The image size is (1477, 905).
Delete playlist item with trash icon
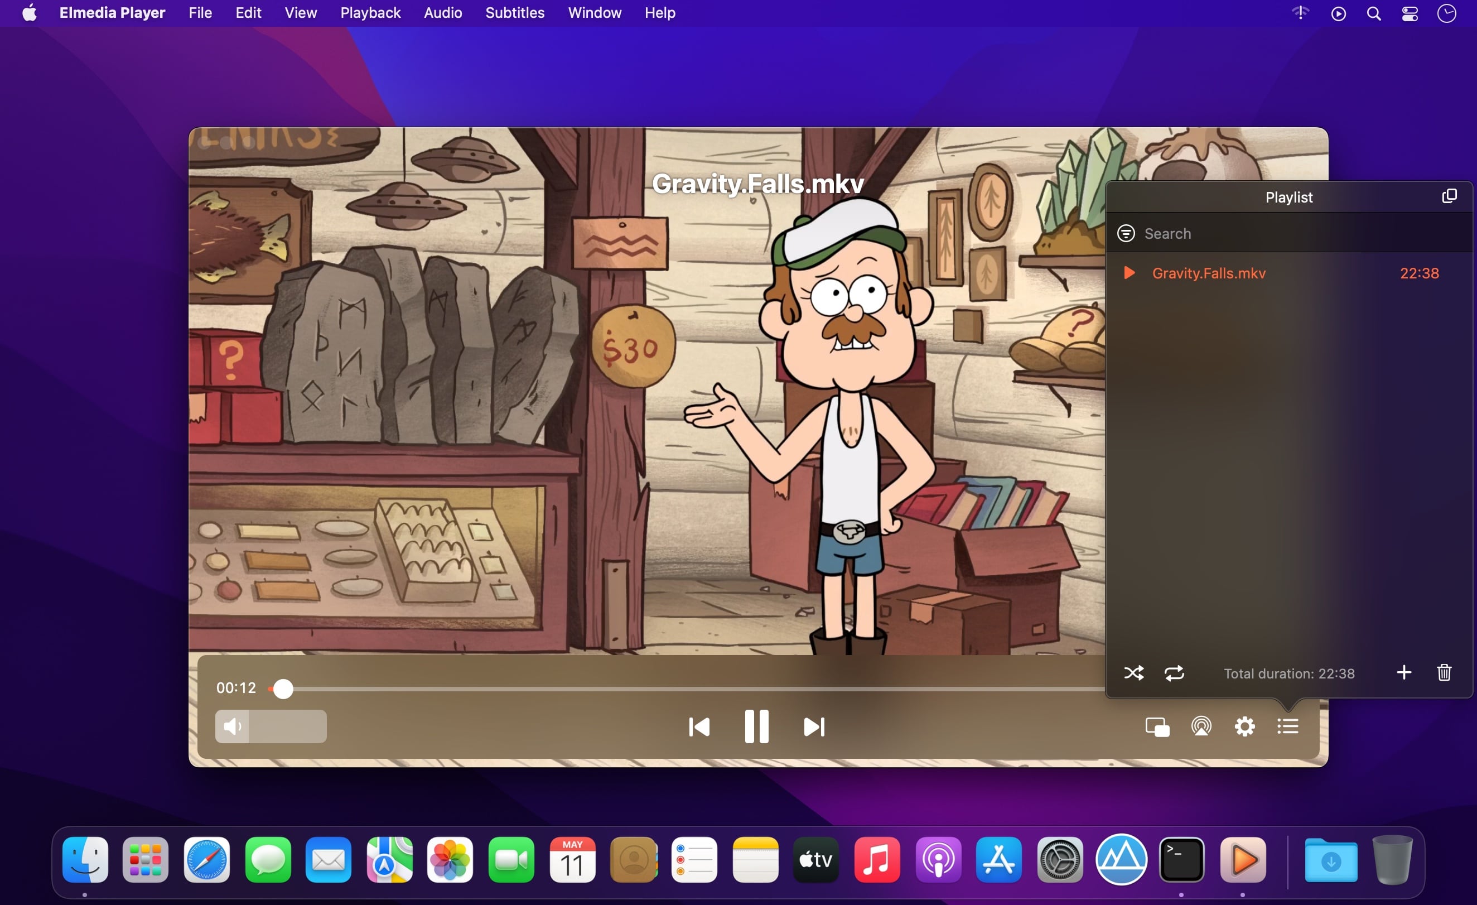[x=1444, y=672]
